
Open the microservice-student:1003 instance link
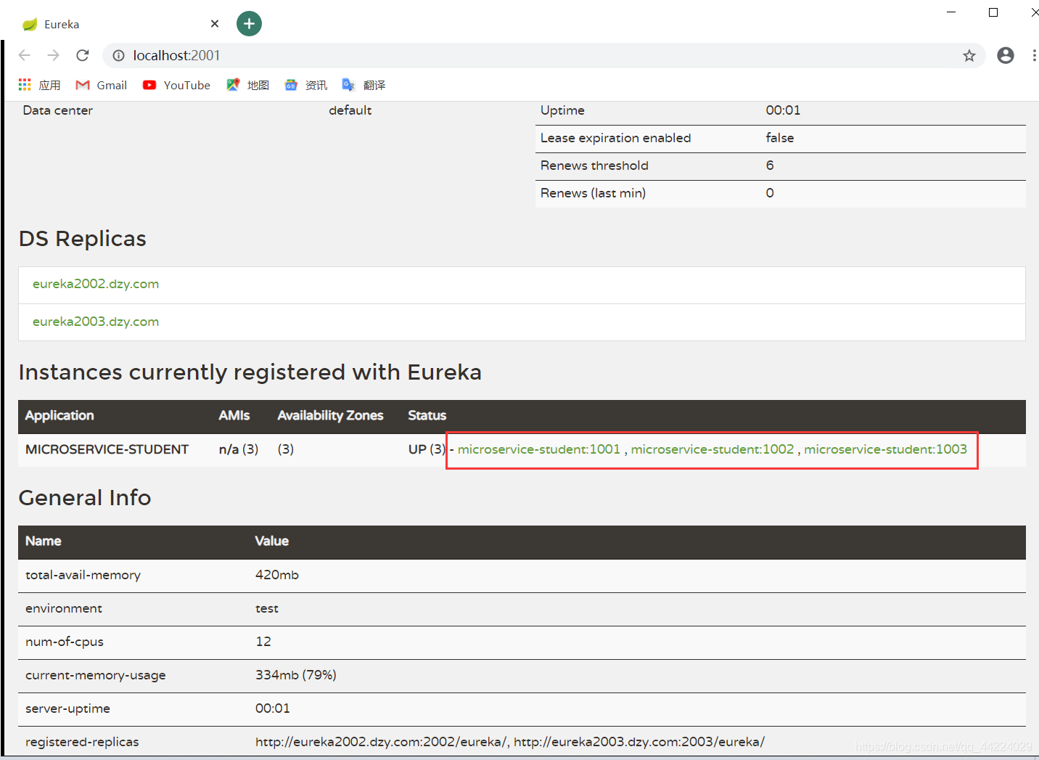pyautogui.click(x=885, y=449)
